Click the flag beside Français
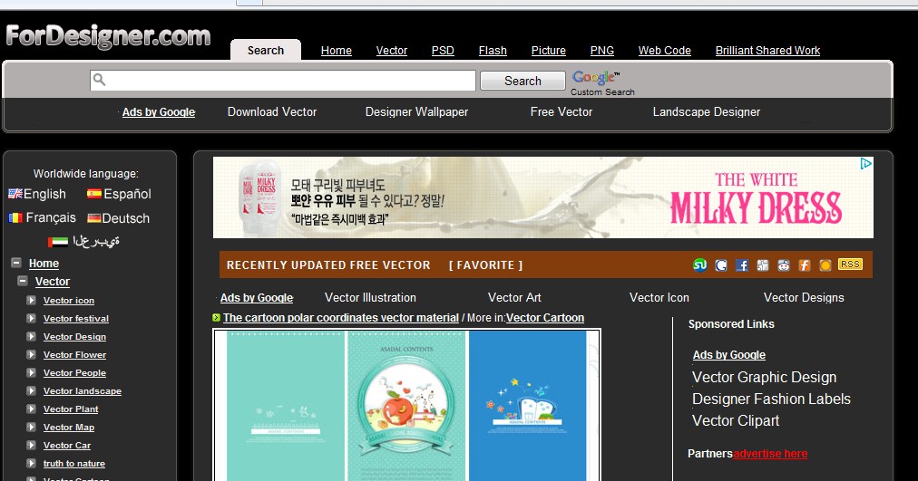This screenshot has height=481, width=918. coord(15,218)
